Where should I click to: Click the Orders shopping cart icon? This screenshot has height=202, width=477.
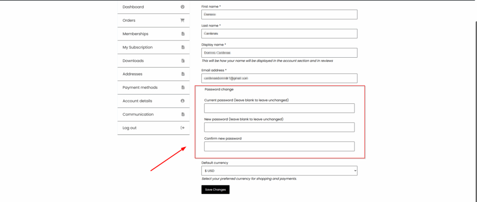click(x=183, y=20)
